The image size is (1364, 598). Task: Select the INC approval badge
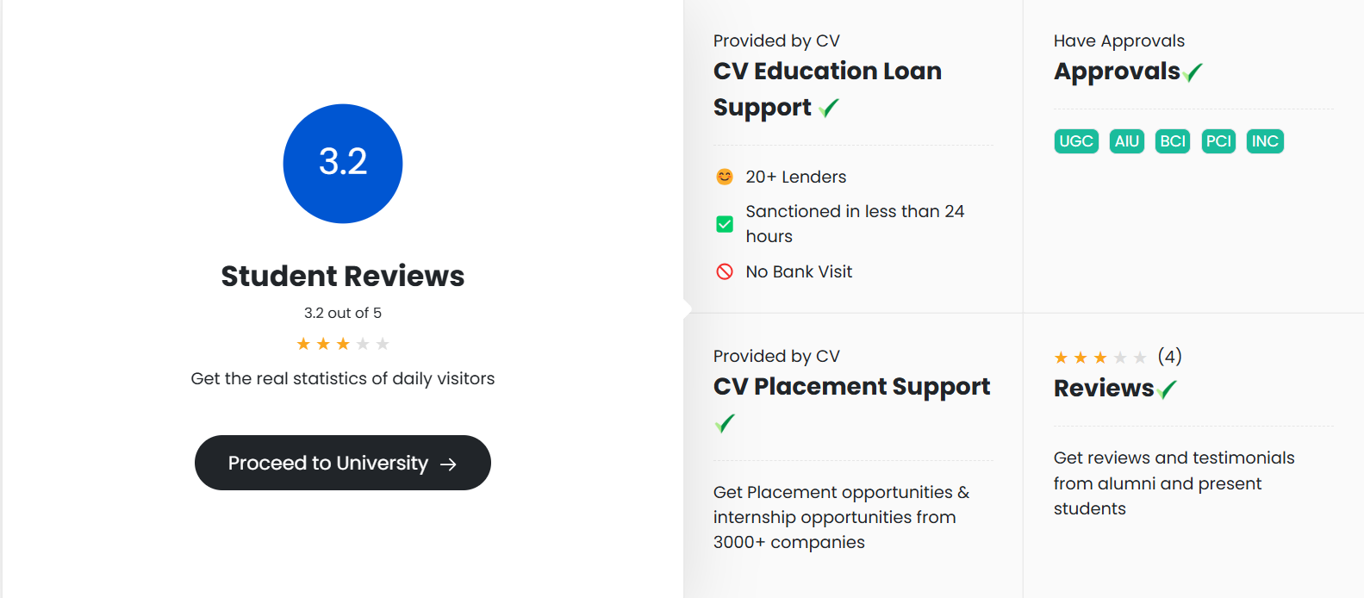1265,141
